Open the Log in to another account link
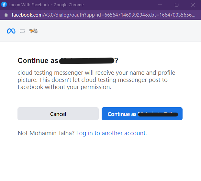The image size is (201, 181). coord(112,133)
